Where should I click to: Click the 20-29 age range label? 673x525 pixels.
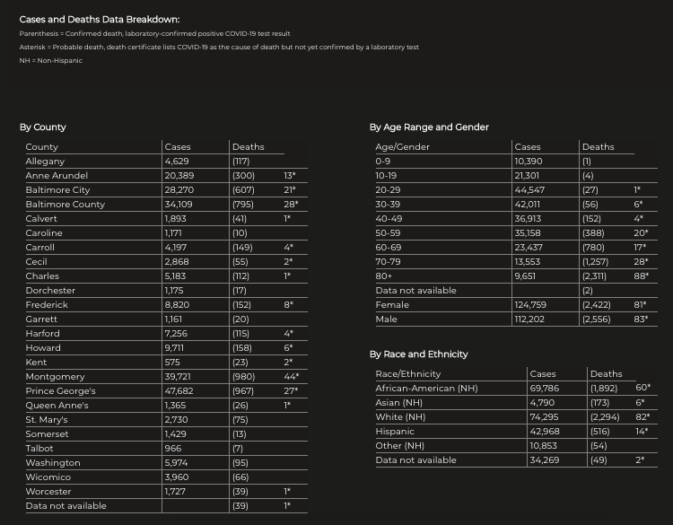pyautogui.click(x=388, y=190)
